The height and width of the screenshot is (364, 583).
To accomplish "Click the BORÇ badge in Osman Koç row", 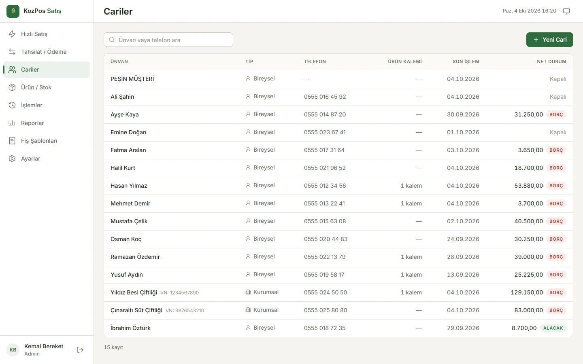I will 556,239.
